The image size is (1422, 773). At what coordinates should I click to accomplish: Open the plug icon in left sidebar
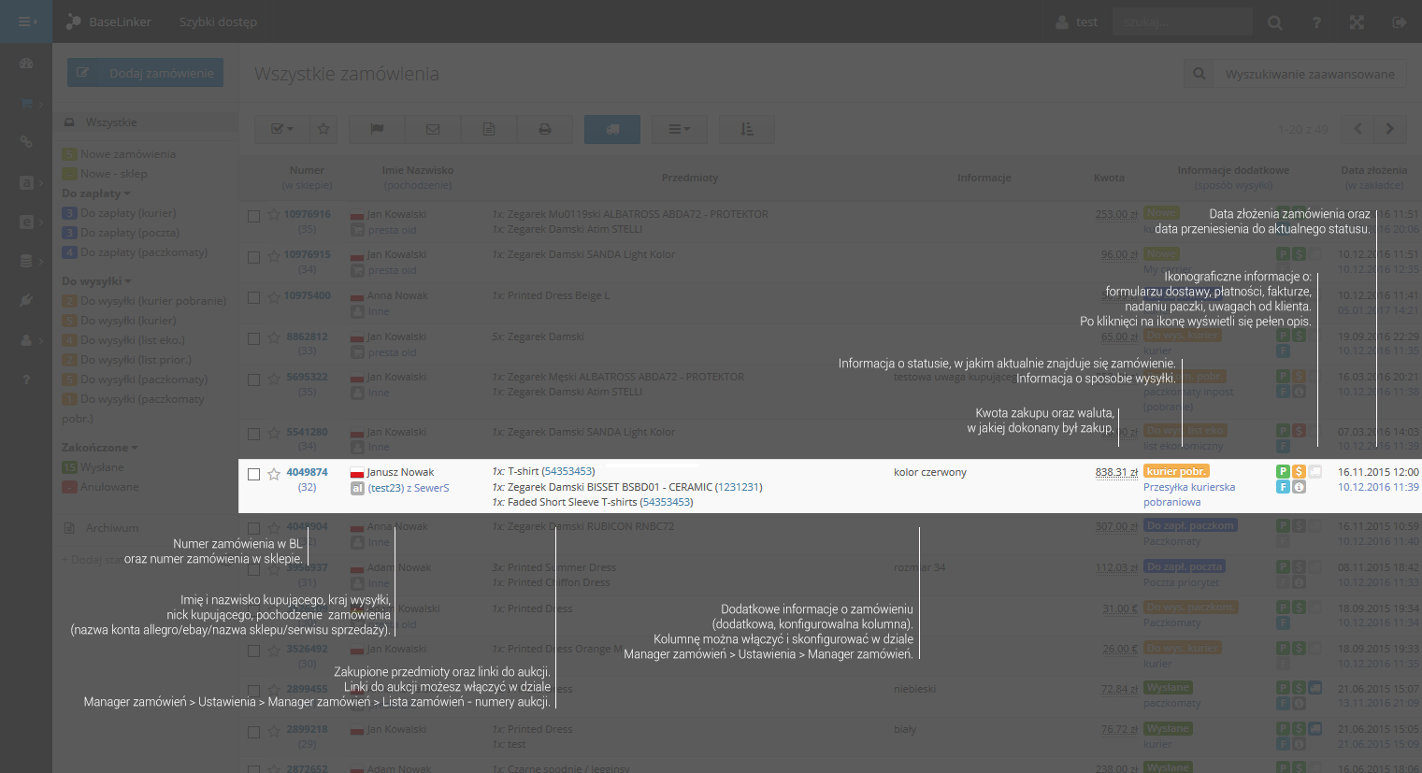click(x=26, y=300)
